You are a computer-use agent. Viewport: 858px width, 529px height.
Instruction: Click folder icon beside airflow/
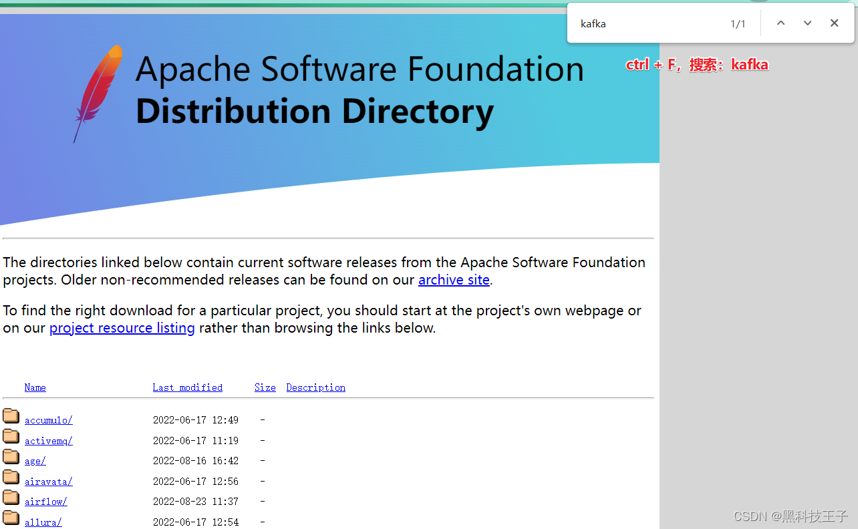pos(11,498)
